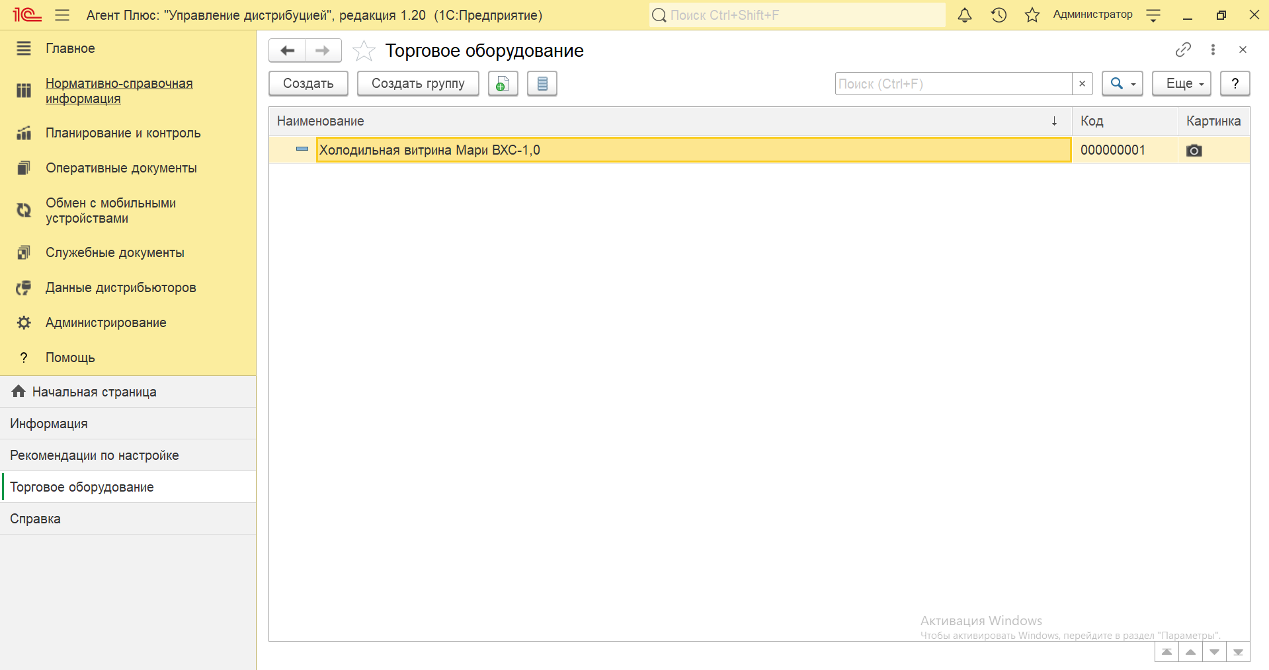Expand the Еще dropdown menu
This screenshot has width=1269, height=670.
click(x=1181, y=84)
